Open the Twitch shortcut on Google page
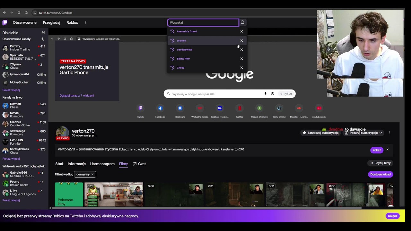This screenshot has height=231, width=411. point(140,108)
